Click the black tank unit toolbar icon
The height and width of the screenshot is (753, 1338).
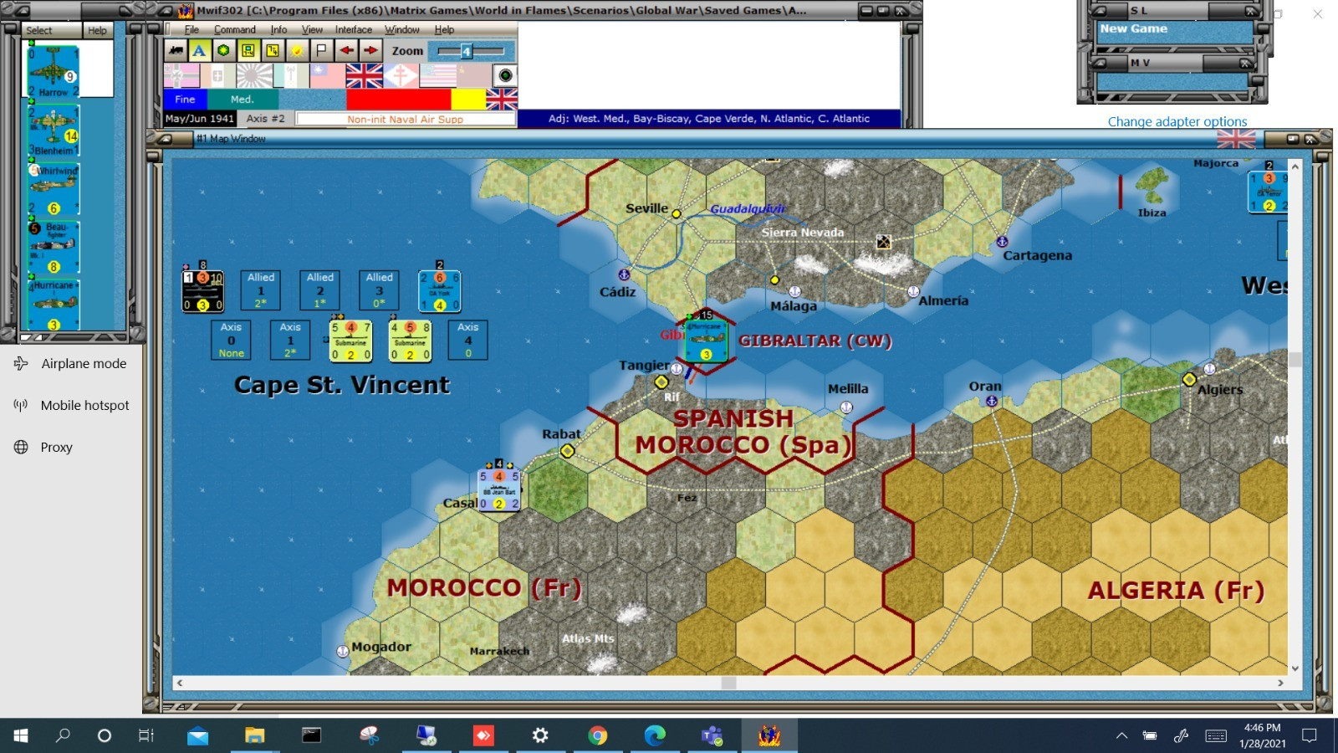176,50
